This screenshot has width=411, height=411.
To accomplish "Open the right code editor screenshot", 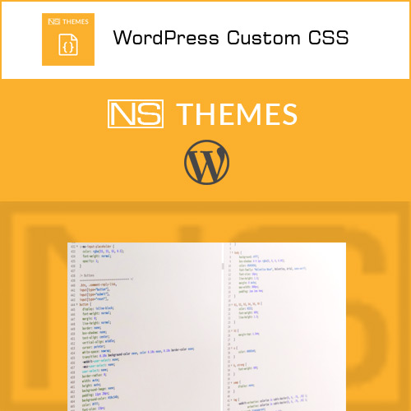I will click(x=285, y=326).
